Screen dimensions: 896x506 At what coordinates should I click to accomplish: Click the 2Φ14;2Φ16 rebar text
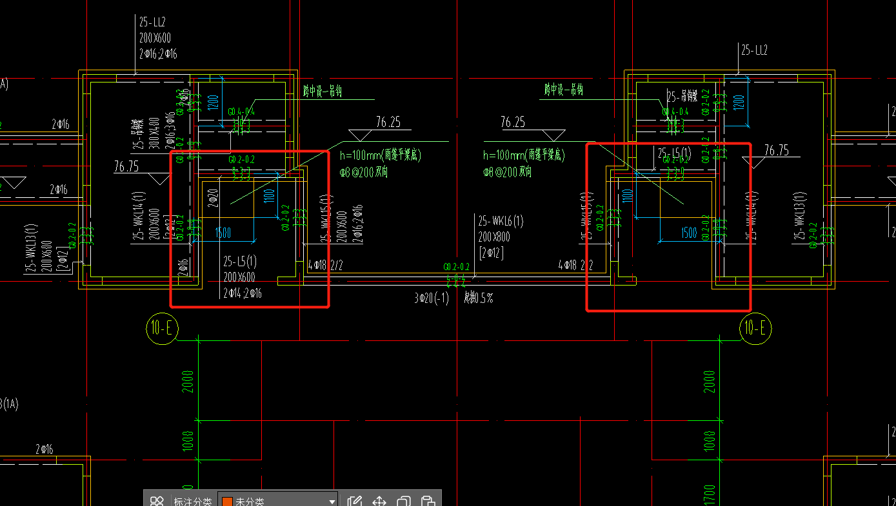point(243,293)
